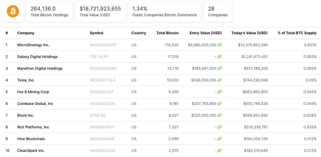The width and height of the screenshot is (321, 157).
Task: Select the Total Bitcoin Holdings stat card
Action: [49, 11]
